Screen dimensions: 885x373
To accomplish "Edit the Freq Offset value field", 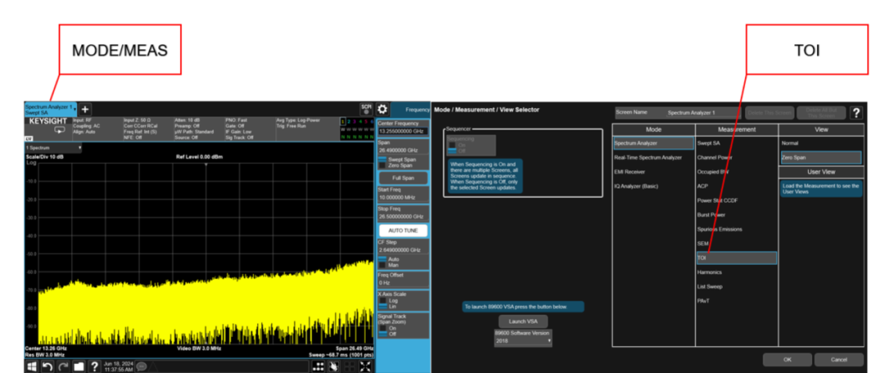I will [x=403, y=283].
